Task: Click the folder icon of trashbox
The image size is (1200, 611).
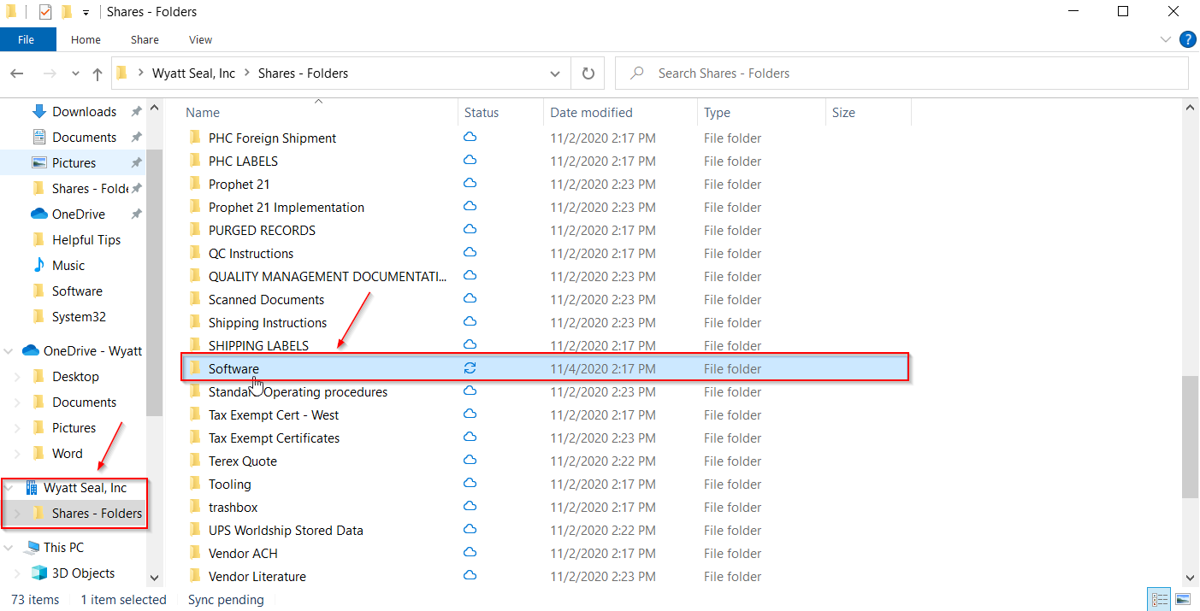Action: click(x=194, y=508)
